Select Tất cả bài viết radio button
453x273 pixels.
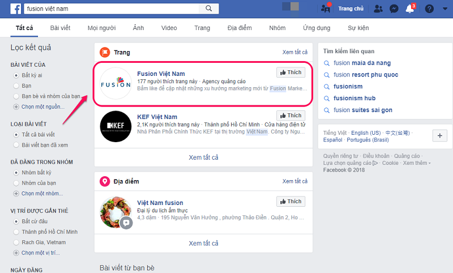(16, 135)
